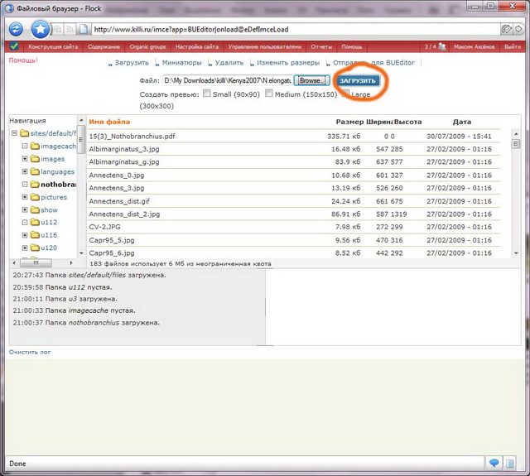530x476 pixels.
Task: Click the green checkmark admin icon
Action: click(14, 46)
